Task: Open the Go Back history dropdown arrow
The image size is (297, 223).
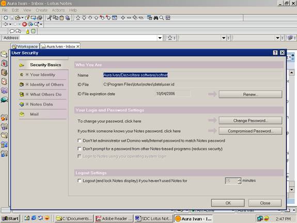Action: point(10,24)
